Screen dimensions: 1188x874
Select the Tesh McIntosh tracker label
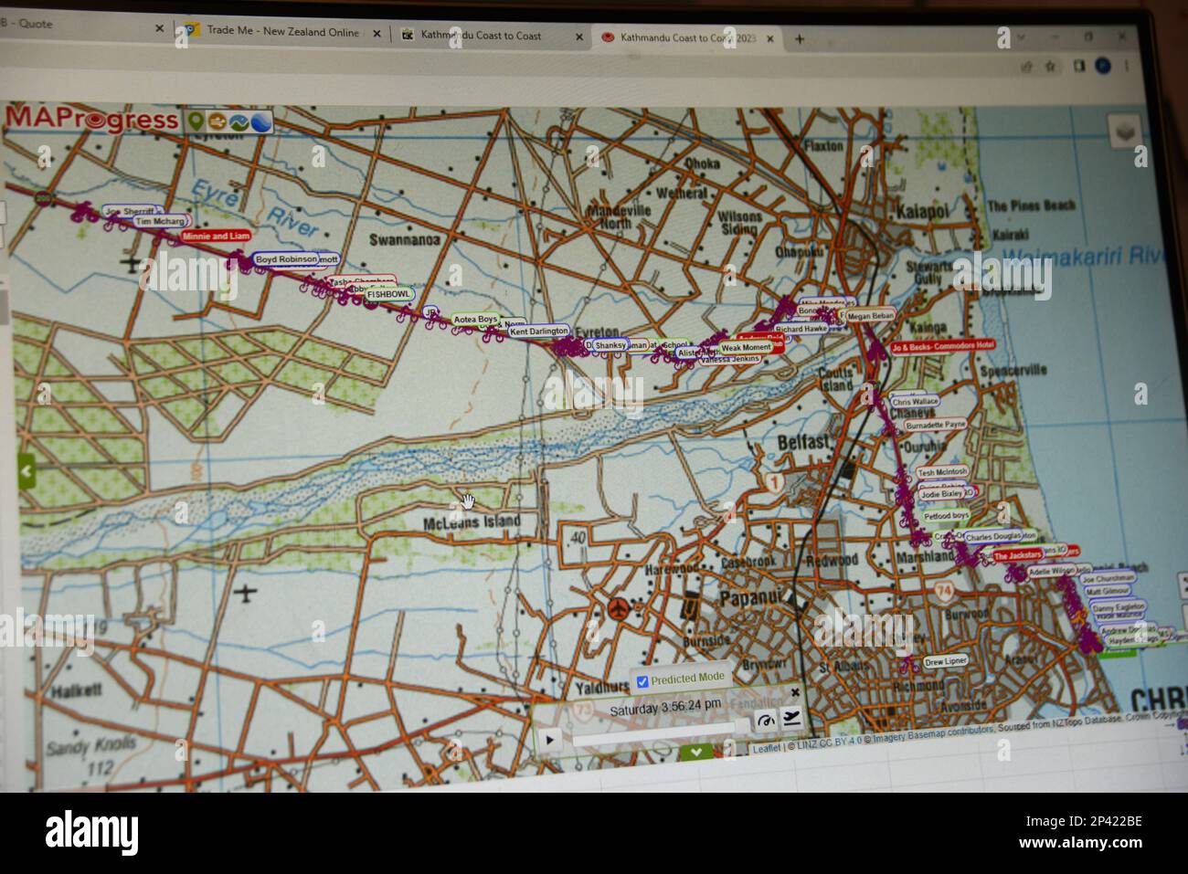(x=942, y=472)
